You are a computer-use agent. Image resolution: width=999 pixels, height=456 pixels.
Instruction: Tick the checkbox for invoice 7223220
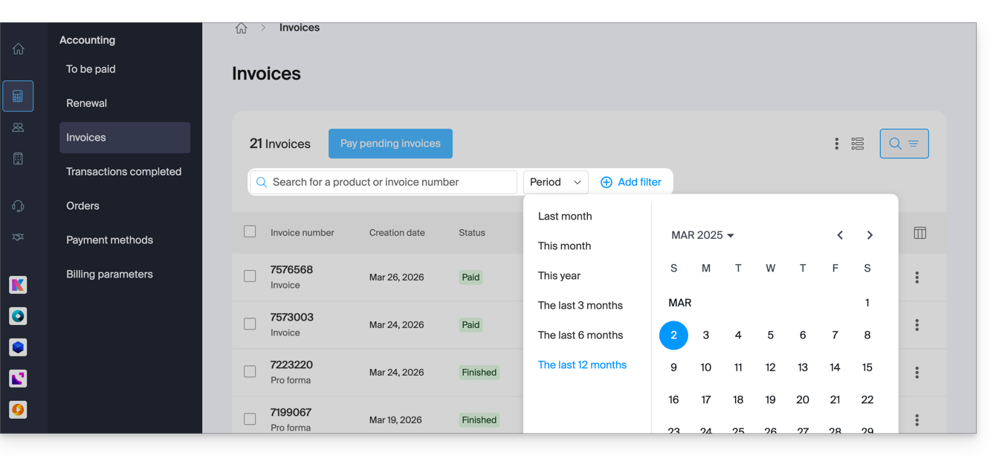pos(250,371)
